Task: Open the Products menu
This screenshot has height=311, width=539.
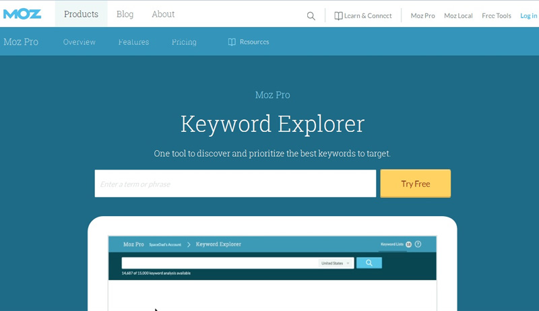Action: pyautogui.click(x=81, y=14)
